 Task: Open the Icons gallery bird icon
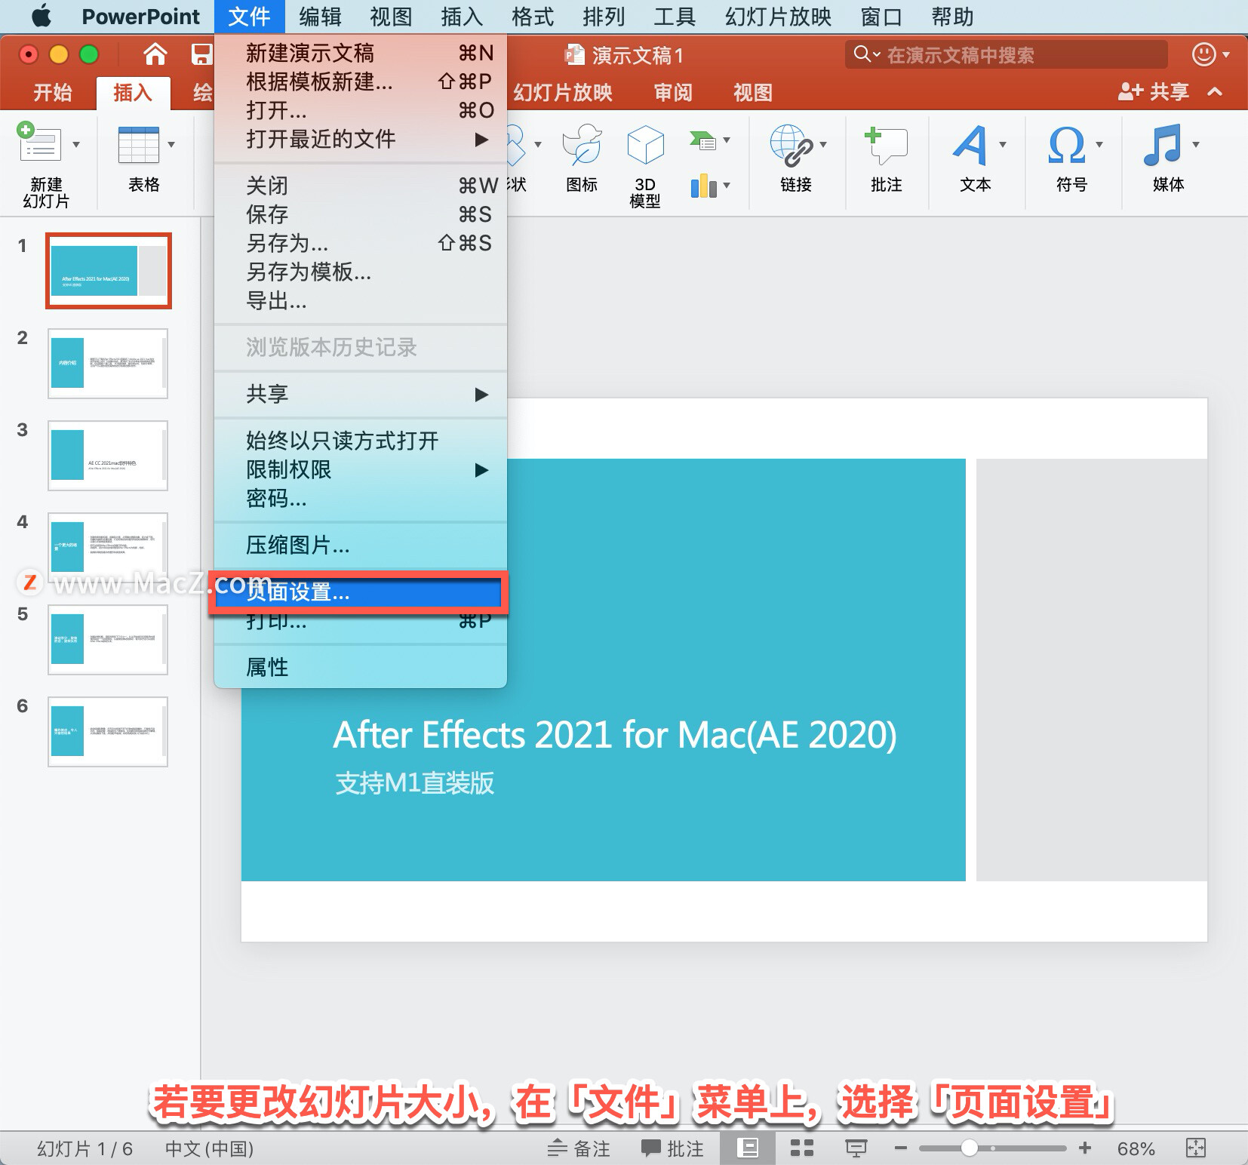pyautogui.click(x=583, y=144)
